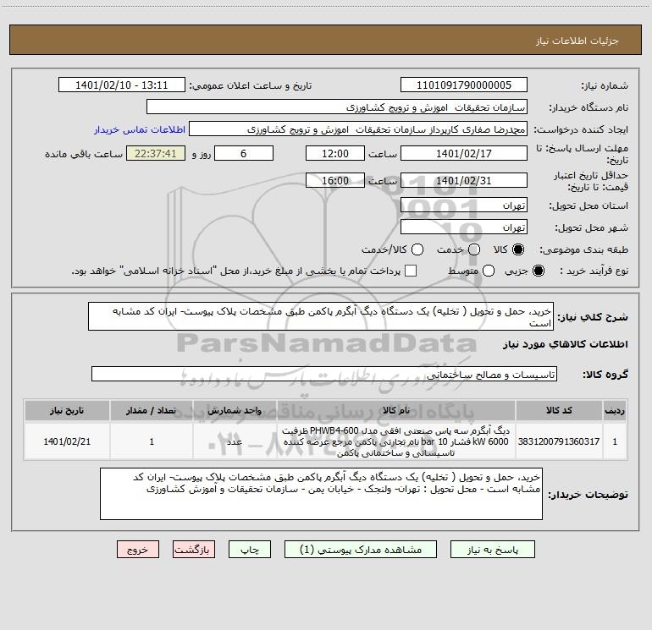
Task: Click product code 3831200791360317 cell
Action: (559, 441)
